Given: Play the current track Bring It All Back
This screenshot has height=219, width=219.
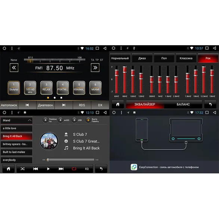Looking at the screenshot, I should coord(48,169).
